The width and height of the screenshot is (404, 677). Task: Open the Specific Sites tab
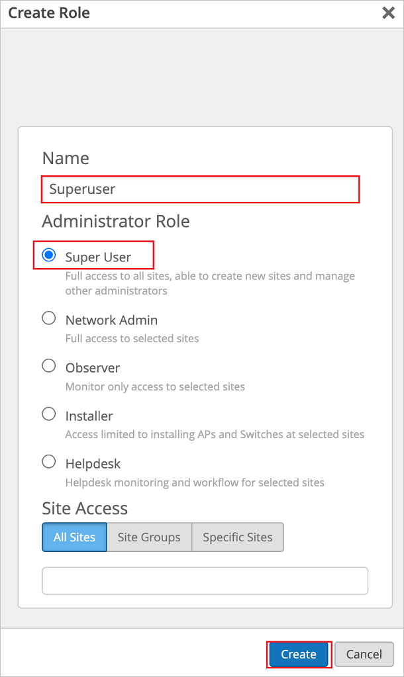point(238,537)
